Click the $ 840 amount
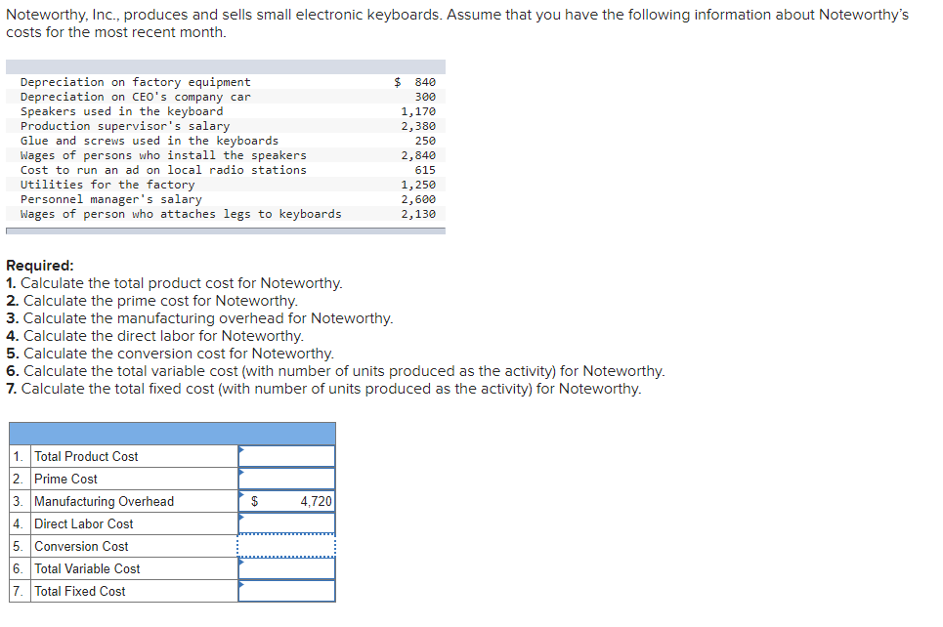943x627 pixels. 415,82
